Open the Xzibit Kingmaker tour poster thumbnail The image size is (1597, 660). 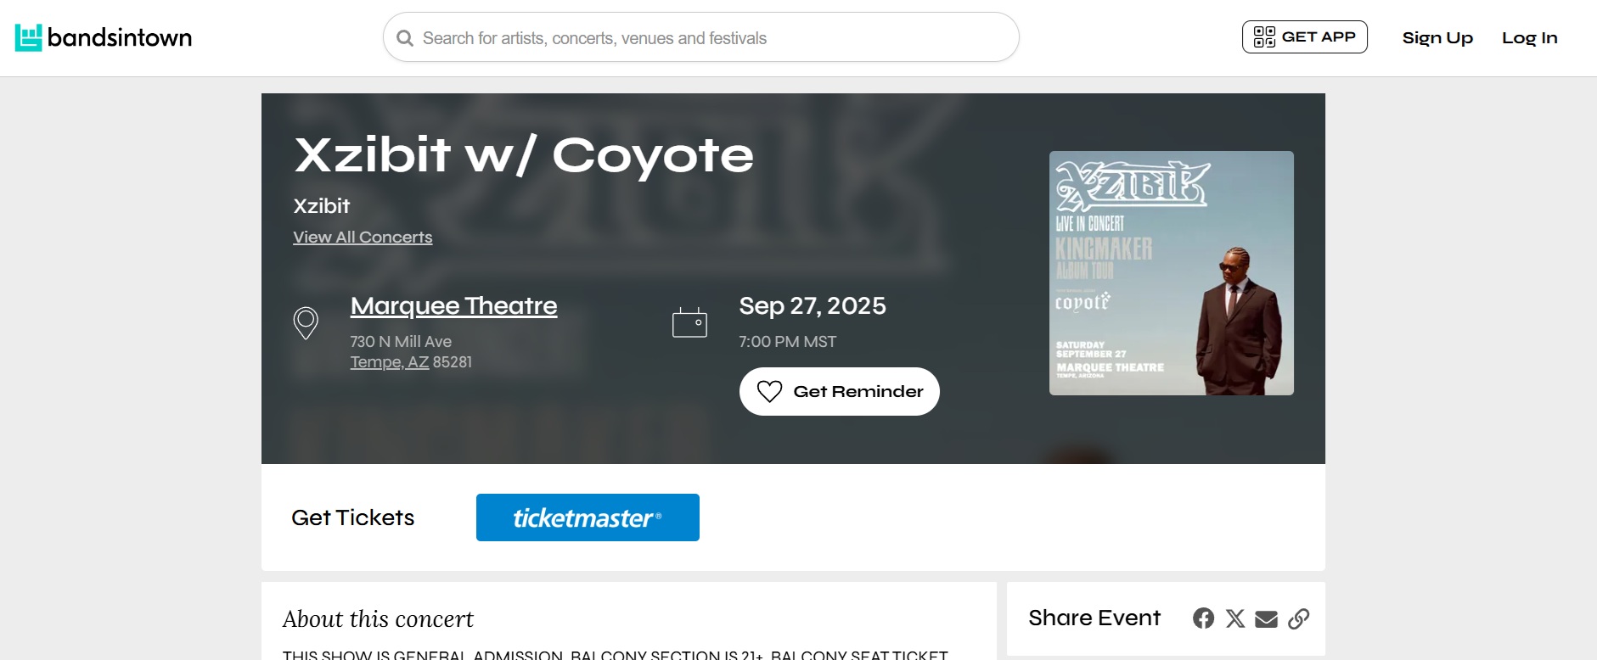[x=1171, y=273]
